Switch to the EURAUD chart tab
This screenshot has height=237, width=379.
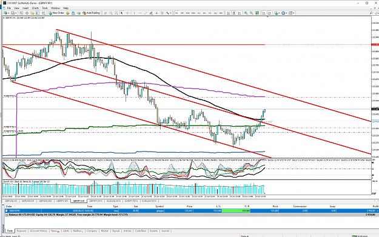(x=149, y=201)
